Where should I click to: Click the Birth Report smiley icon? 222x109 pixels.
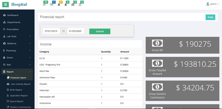tap(8, 90)
